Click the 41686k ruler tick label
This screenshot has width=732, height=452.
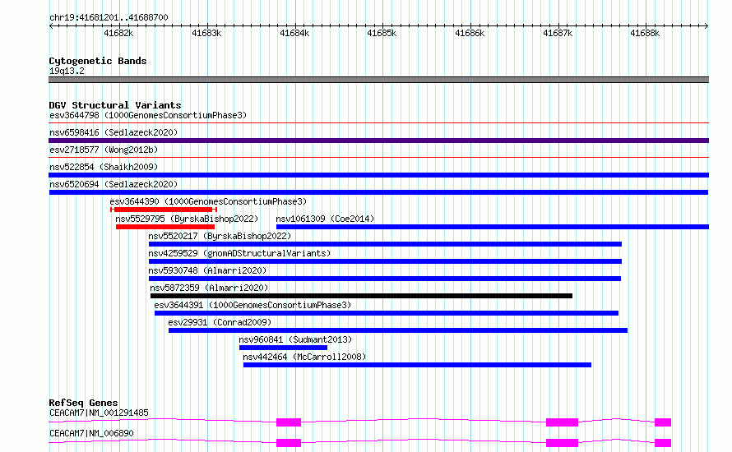[470, 33]
